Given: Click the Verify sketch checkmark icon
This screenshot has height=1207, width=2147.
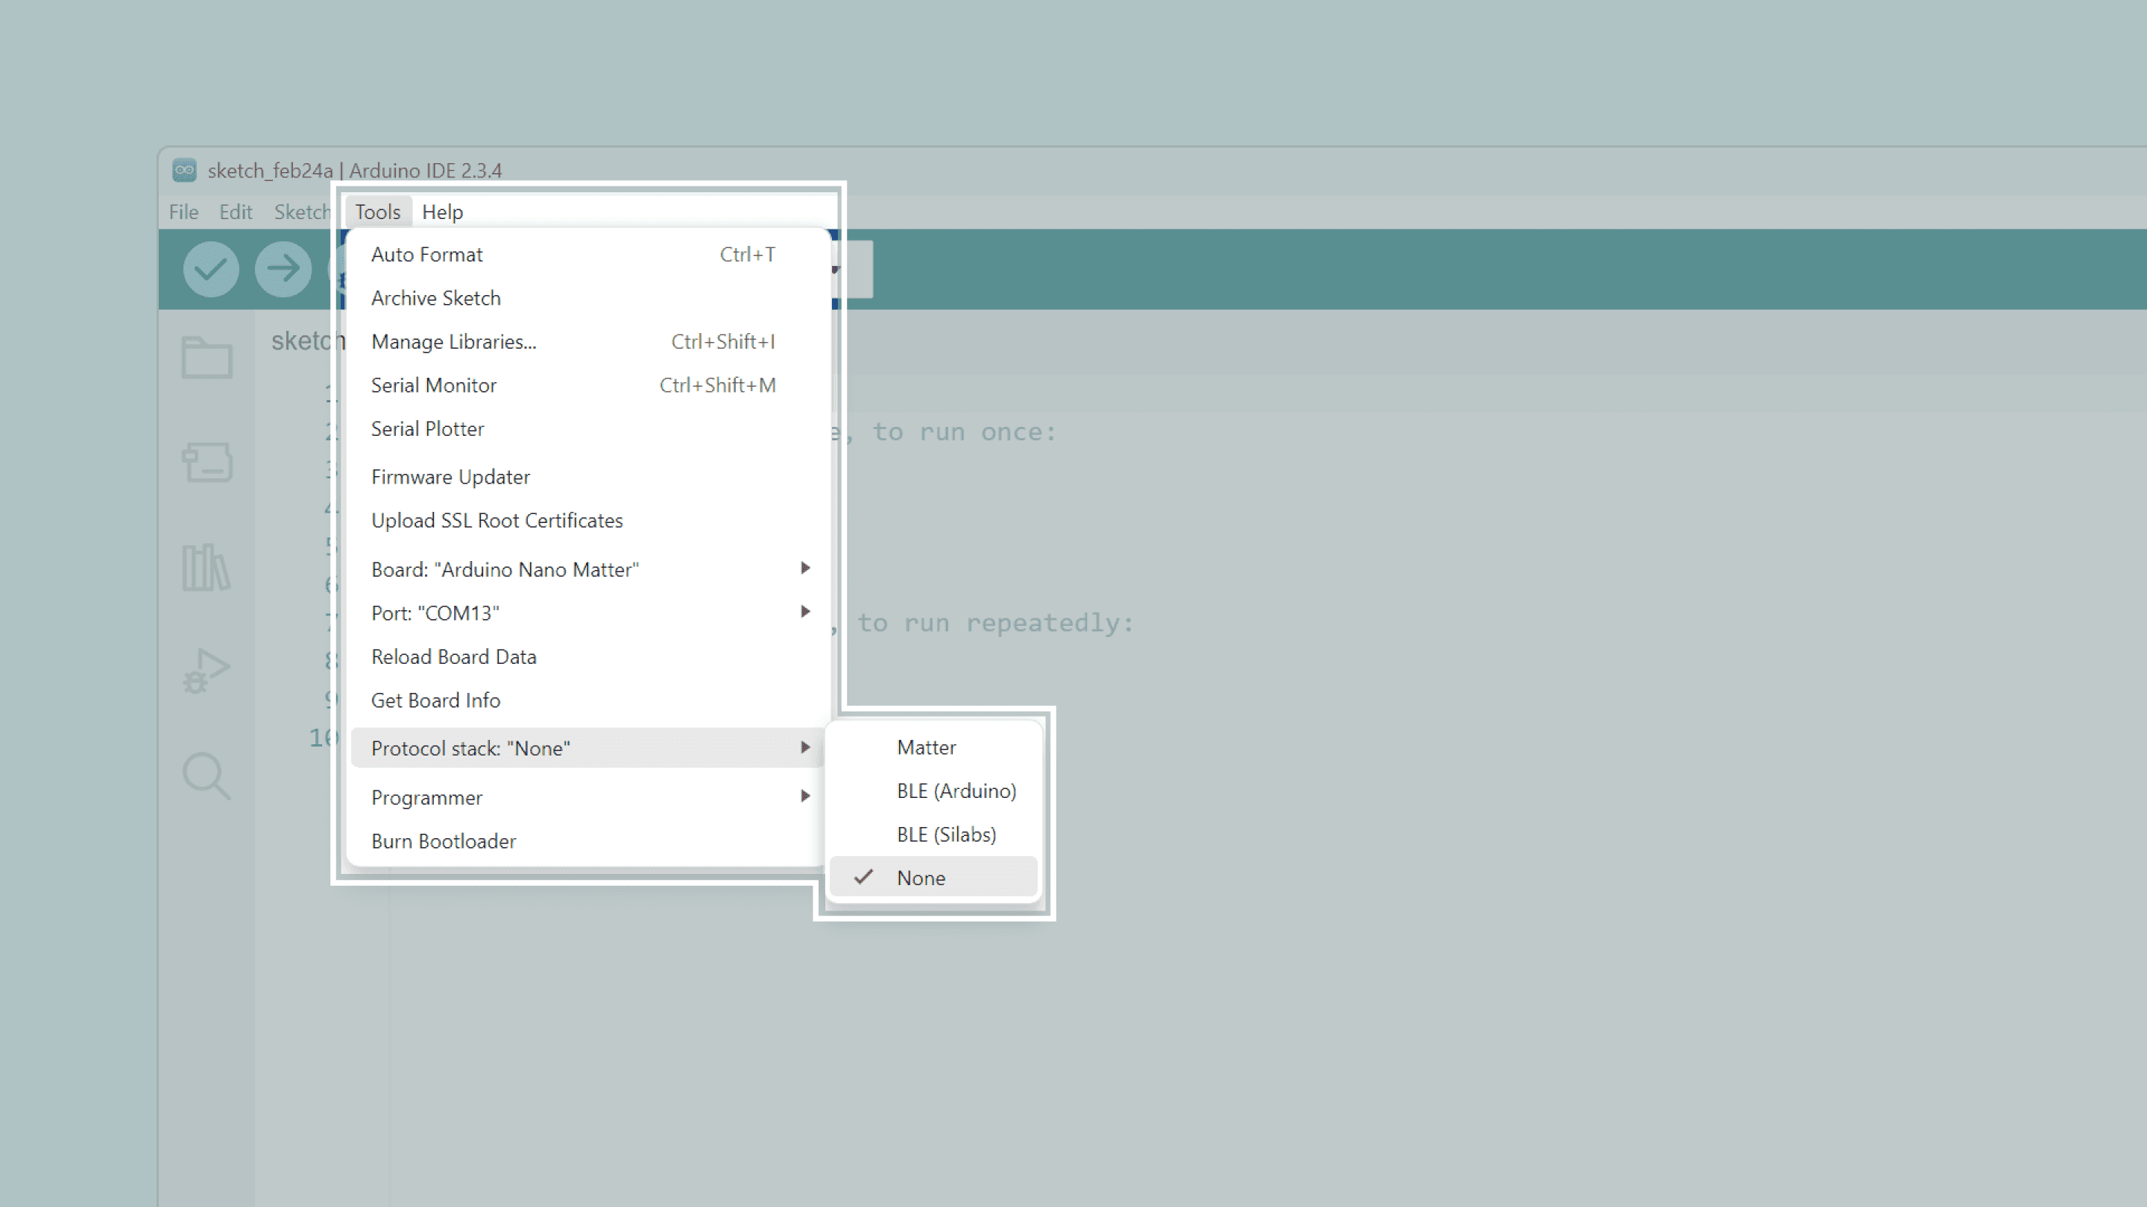Looking at the screenshot, I should click(x=211, y=269).
